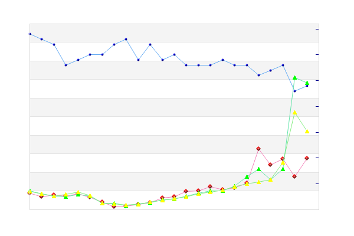Select the lowest red diamond marker
The height and width of the screenshot is (236, 354).
pyautogui.click(x=114, y=206)
